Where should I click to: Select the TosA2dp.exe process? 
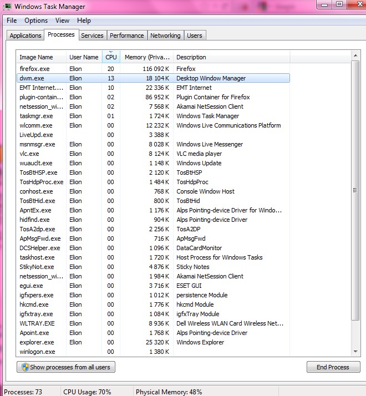coord(153,229)
